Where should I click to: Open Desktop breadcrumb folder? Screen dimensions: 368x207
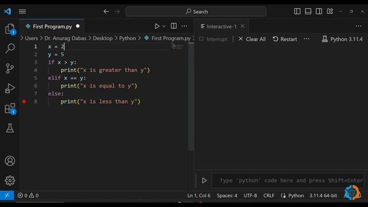coord(102,39)
